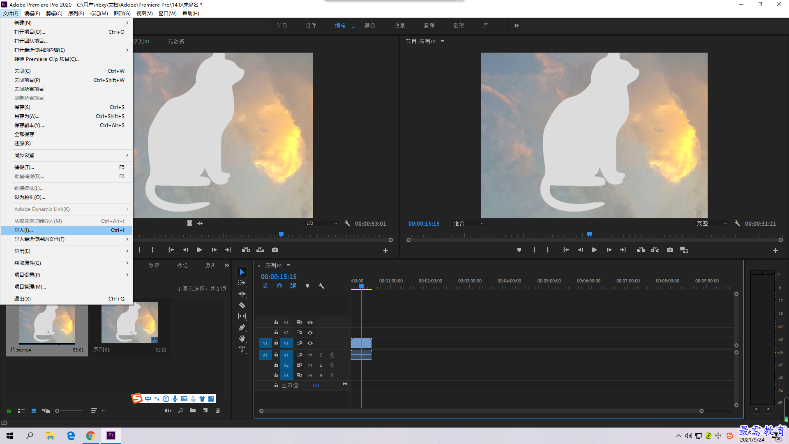The width and height of the screenshot is (789, 444).
Task: Select the Hand tool
Action: click(242, 338)
